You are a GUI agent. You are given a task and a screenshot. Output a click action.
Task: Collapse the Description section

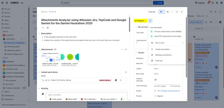point(39,33)
